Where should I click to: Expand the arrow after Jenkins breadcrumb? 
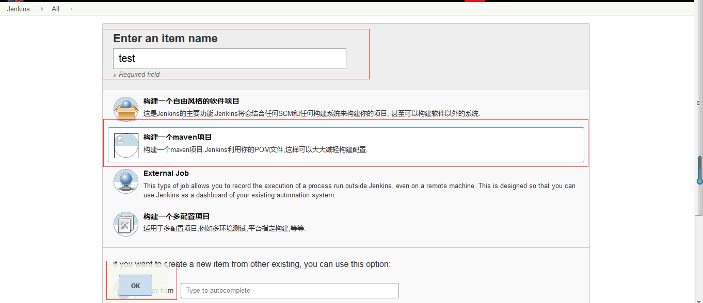(42, 9)
